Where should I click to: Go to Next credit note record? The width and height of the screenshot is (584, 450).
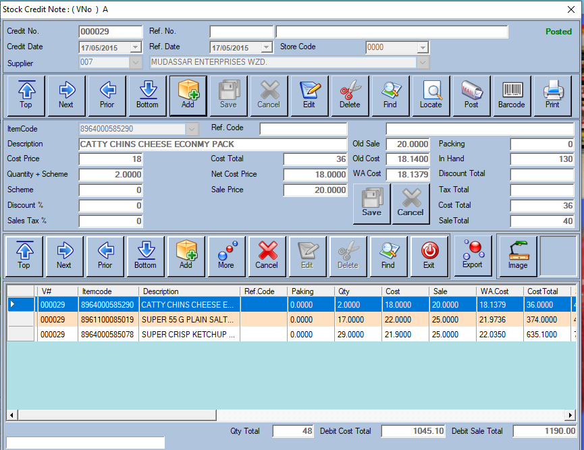point(66,95)
